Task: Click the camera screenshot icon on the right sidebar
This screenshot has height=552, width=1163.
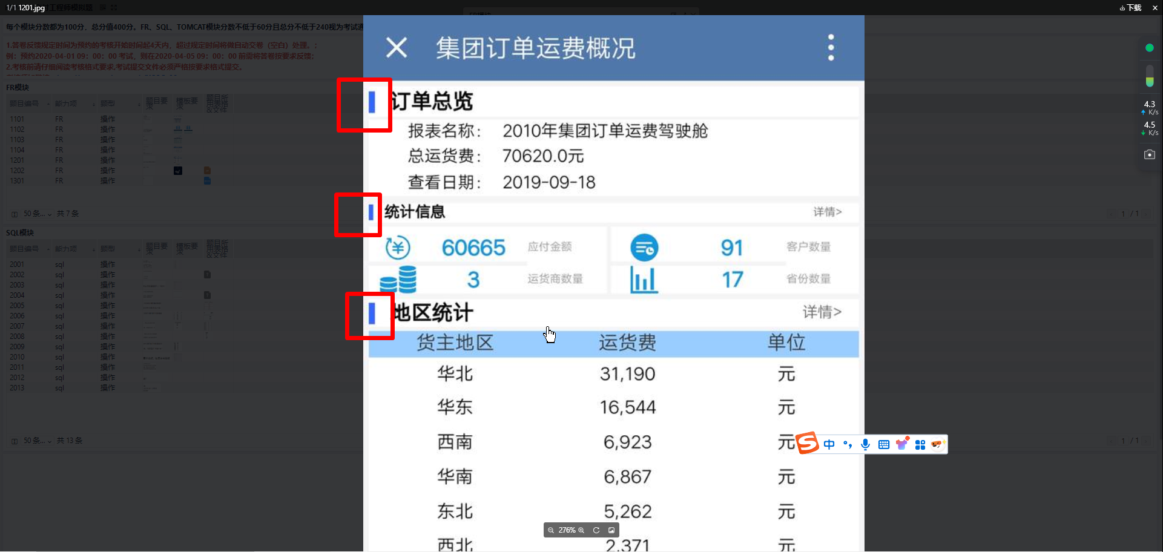Action: [x=1150, y=154]
